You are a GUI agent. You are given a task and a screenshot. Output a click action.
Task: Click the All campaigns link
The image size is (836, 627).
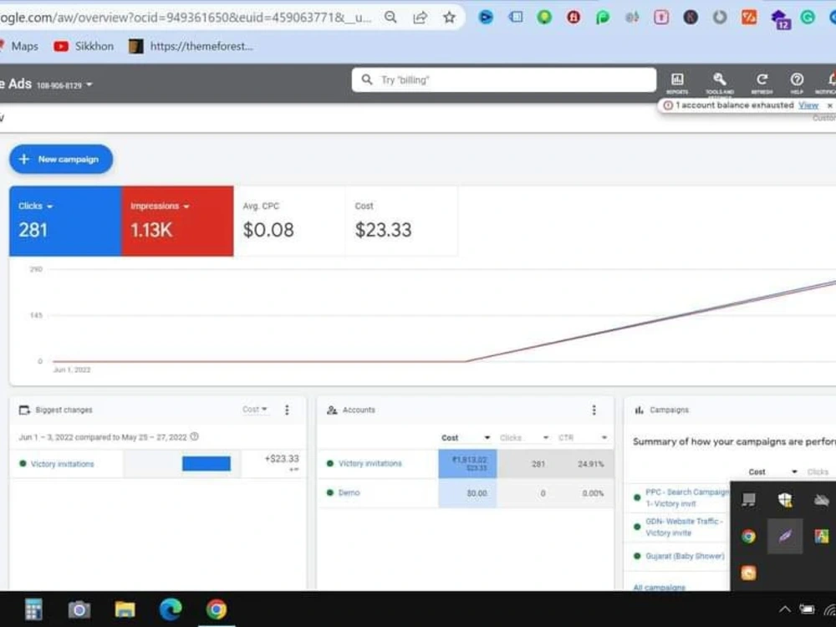pos(659,587)
